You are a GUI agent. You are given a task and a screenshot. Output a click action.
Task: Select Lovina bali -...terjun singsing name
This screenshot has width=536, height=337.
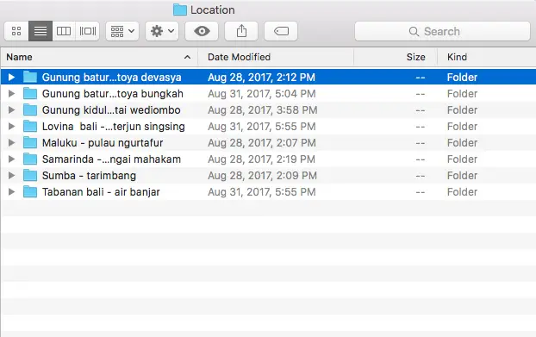(x=114, y=127)
